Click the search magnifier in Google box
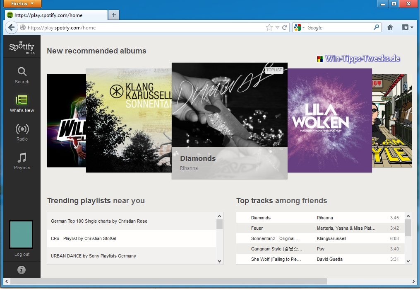Viewport: 420px width, 289px height. click(376, 27)
